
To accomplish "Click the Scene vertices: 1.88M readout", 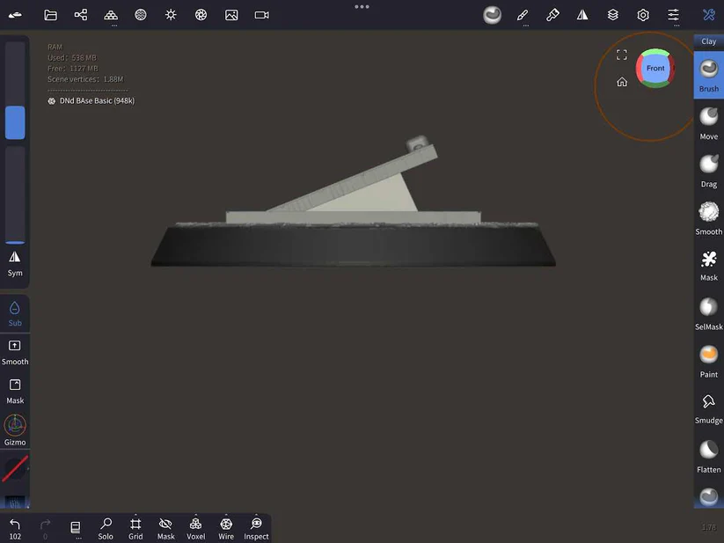I will (85, 79).
